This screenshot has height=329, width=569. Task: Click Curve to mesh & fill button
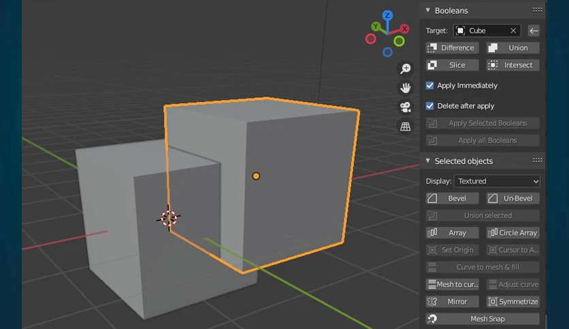point(483,267)
